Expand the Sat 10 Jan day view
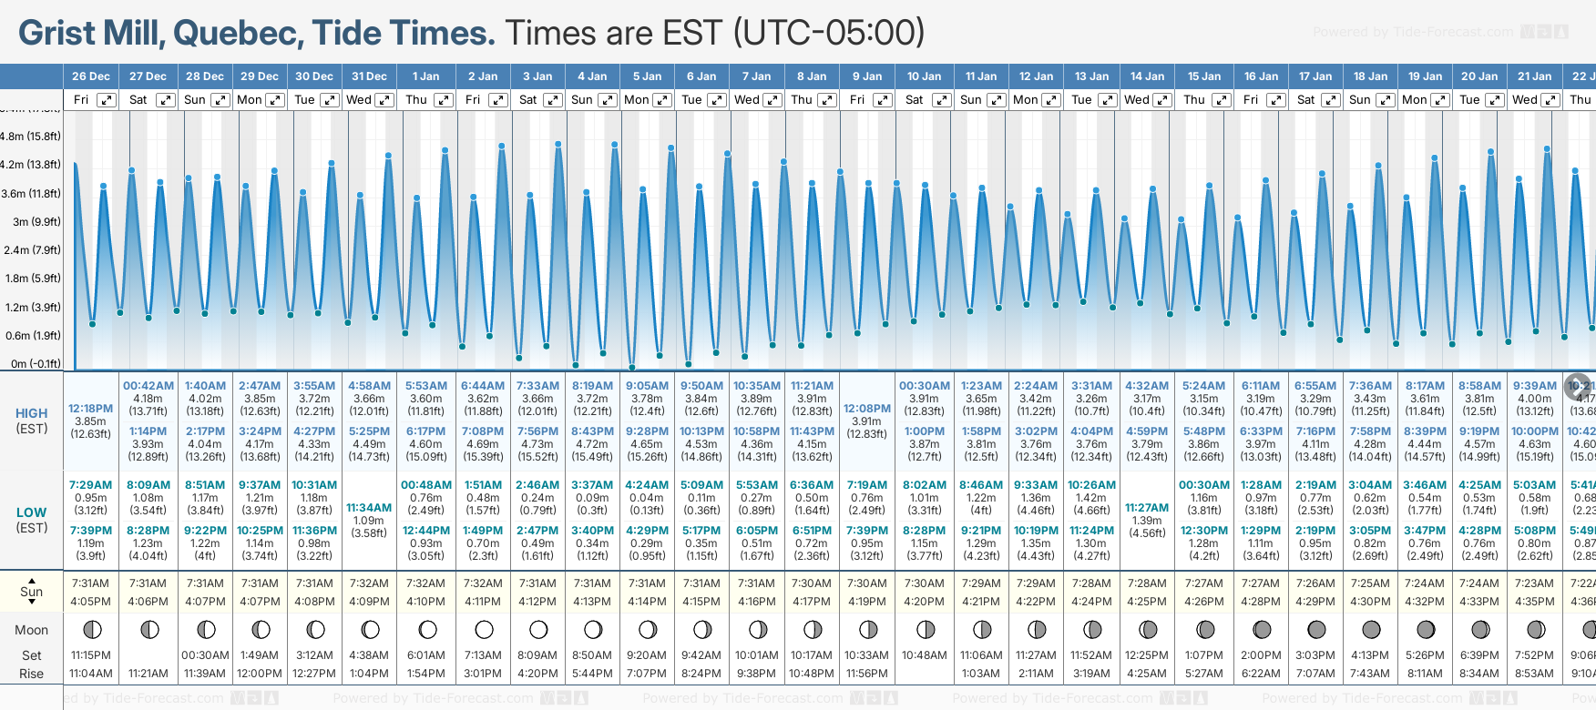 [942, 100]
